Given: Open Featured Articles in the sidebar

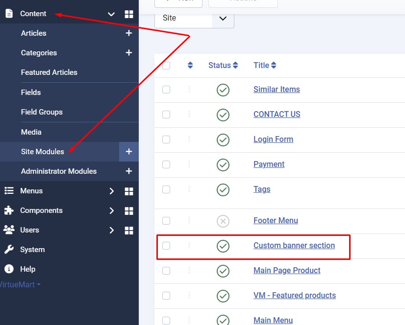Looking at the screenshot, I should (49, 72).
